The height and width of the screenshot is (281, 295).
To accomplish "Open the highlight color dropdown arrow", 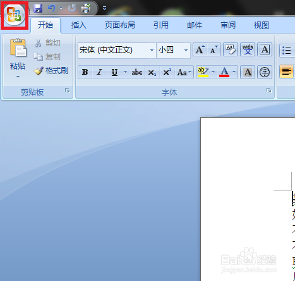I will [x=213, y=72].
